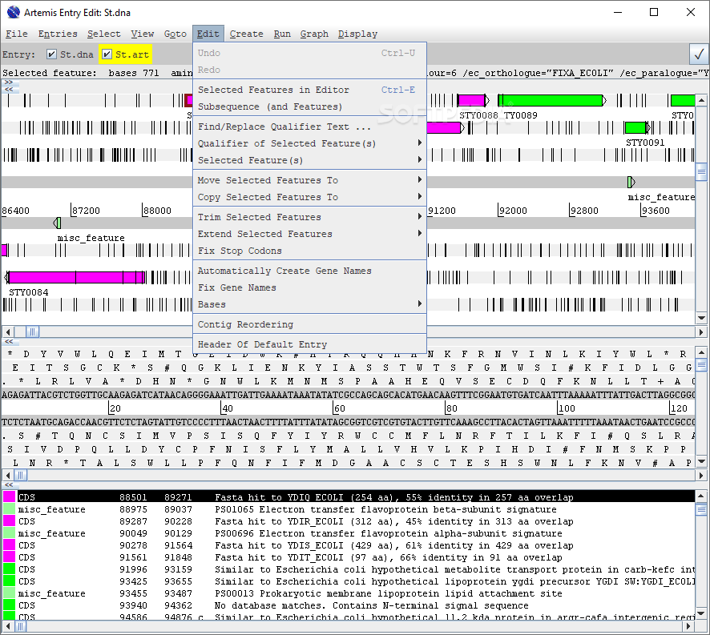
Task: Click sequence view vertical scrollbar up arrow
Action: tap(701, 352)
